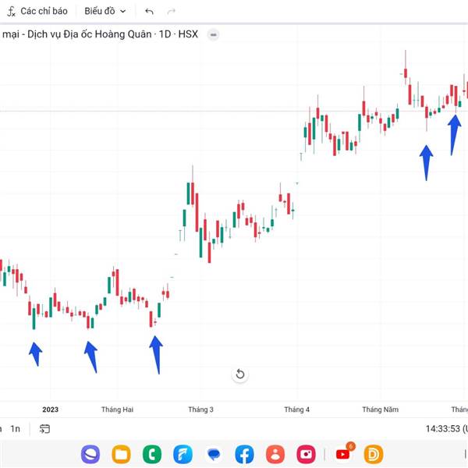Open YouTube from the taskbar
The height and width of the screenshot is (468, 468).
343,454
